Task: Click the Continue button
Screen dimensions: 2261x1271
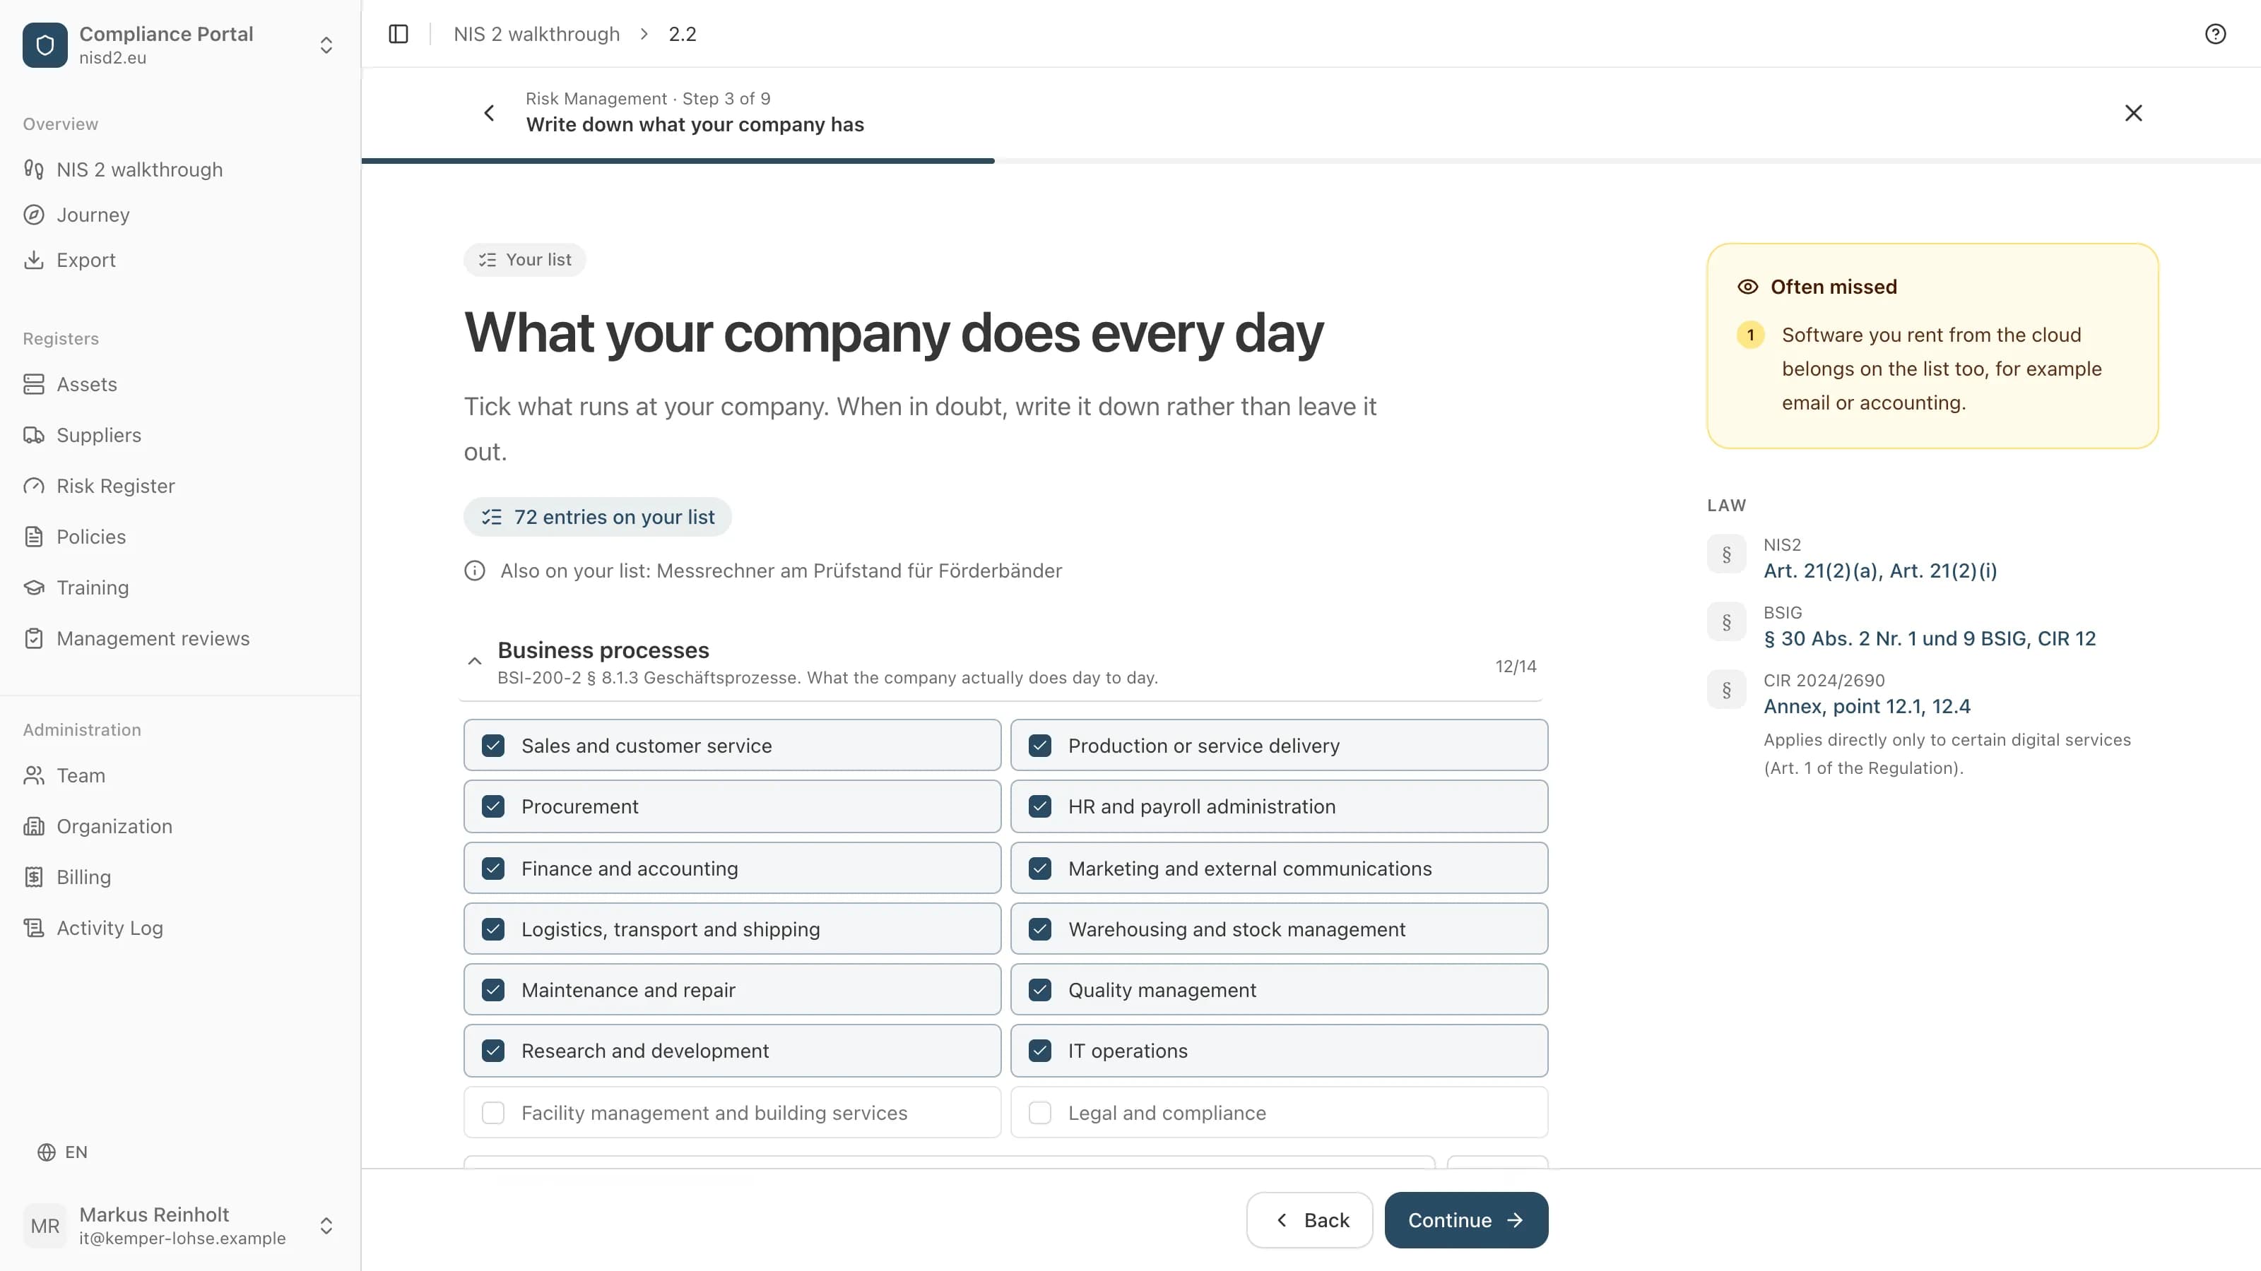Action: [x=1466, y=1220]
